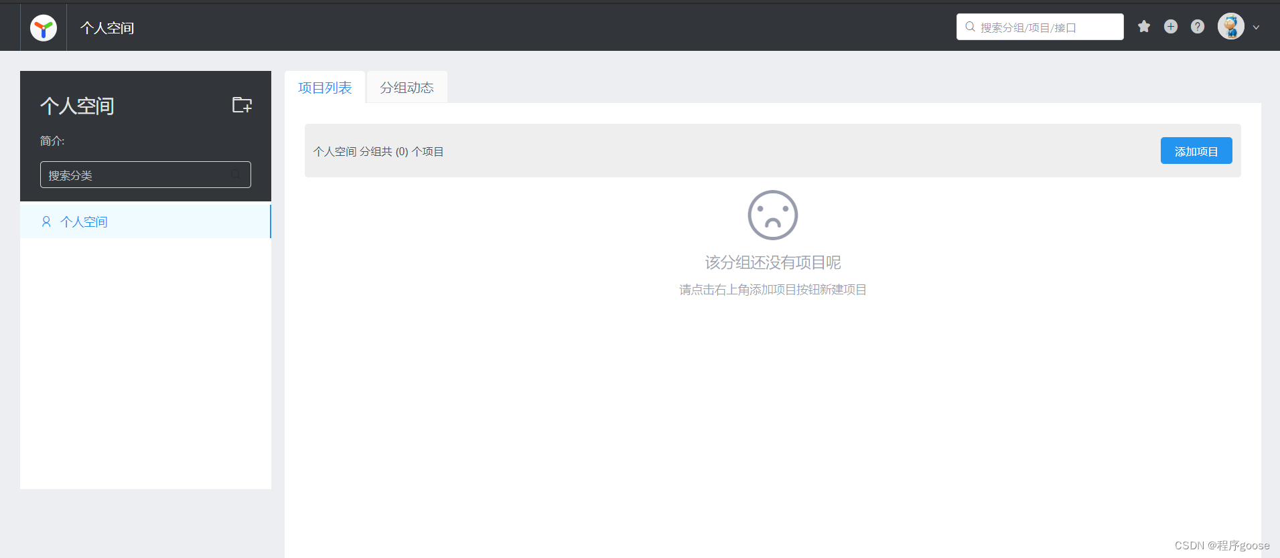Click the YApi logo in the header

point(44,28)
